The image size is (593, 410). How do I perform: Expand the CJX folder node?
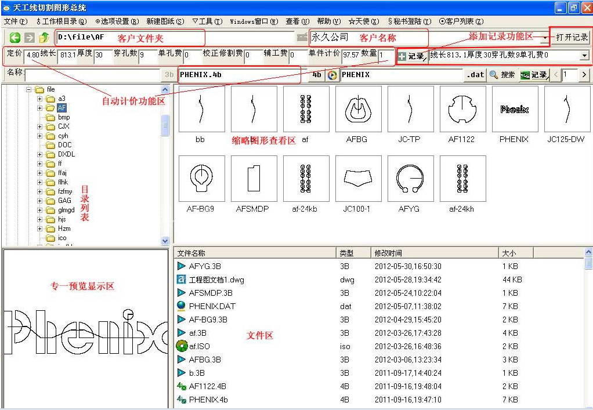(39, 126)
